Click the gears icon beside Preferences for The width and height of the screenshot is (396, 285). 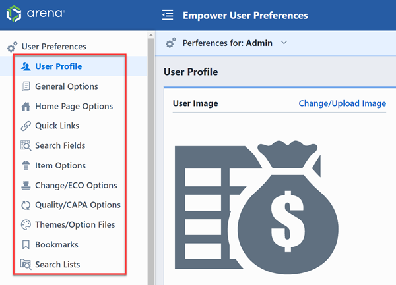171,43
